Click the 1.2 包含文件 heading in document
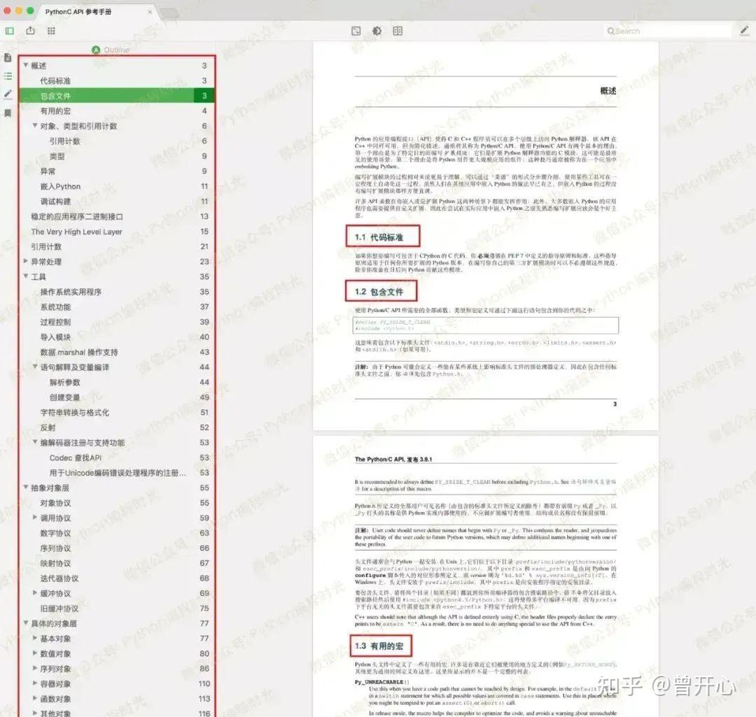The width and height of the screenshot is (756, 717). (x=379, y=292)
